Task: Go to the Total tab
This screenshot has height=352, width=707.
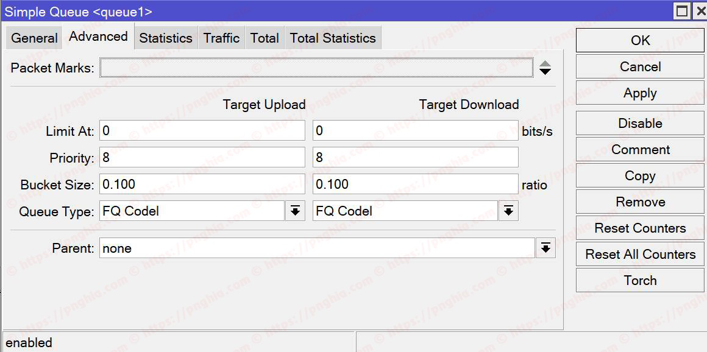Action: pos(265,38)
